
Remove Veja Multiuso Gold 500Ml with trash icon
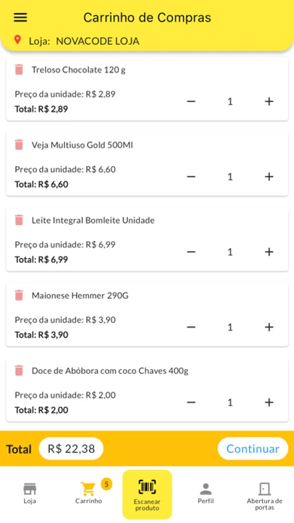coord(19,145)
